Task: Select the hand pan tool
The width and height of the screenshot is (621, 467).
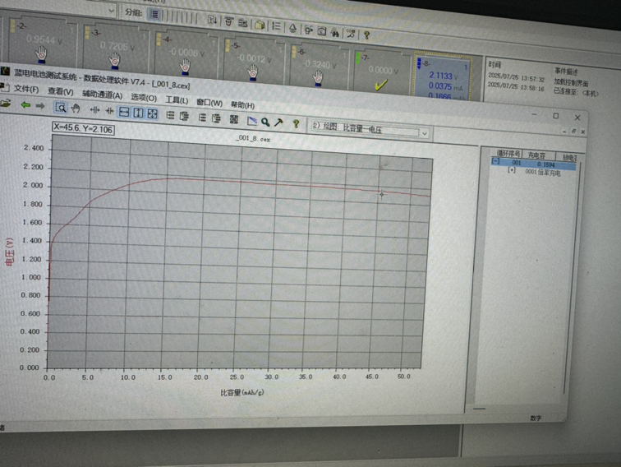Action: [x=75, y=108]
